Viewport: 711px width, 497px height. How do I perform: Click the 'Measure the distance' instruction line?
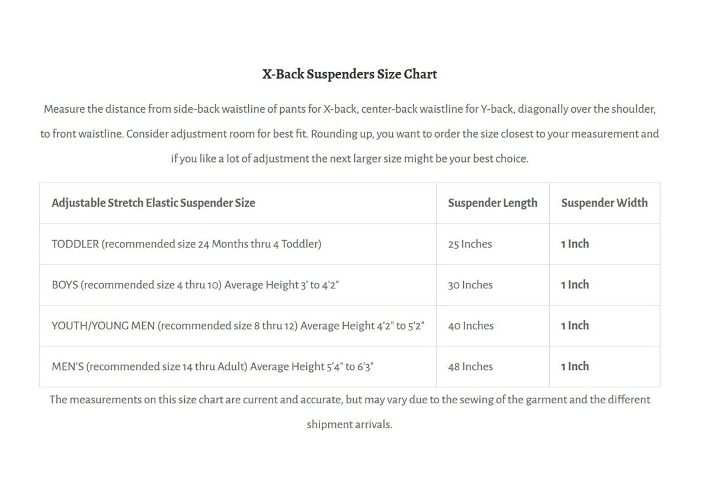tap(350, 109)
